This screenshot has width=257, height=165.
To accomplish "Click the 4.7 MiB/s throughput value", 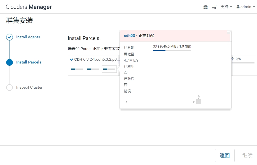I will click(x=131, y=60).
